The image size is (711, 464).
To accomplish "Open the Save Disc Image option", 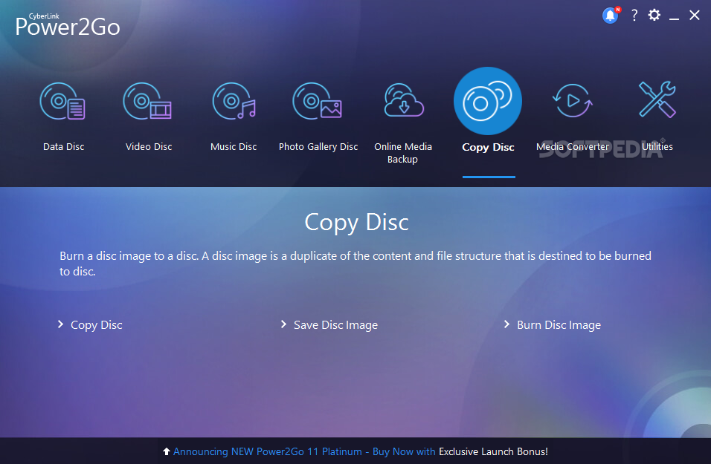I will click(x=335, y=325).
